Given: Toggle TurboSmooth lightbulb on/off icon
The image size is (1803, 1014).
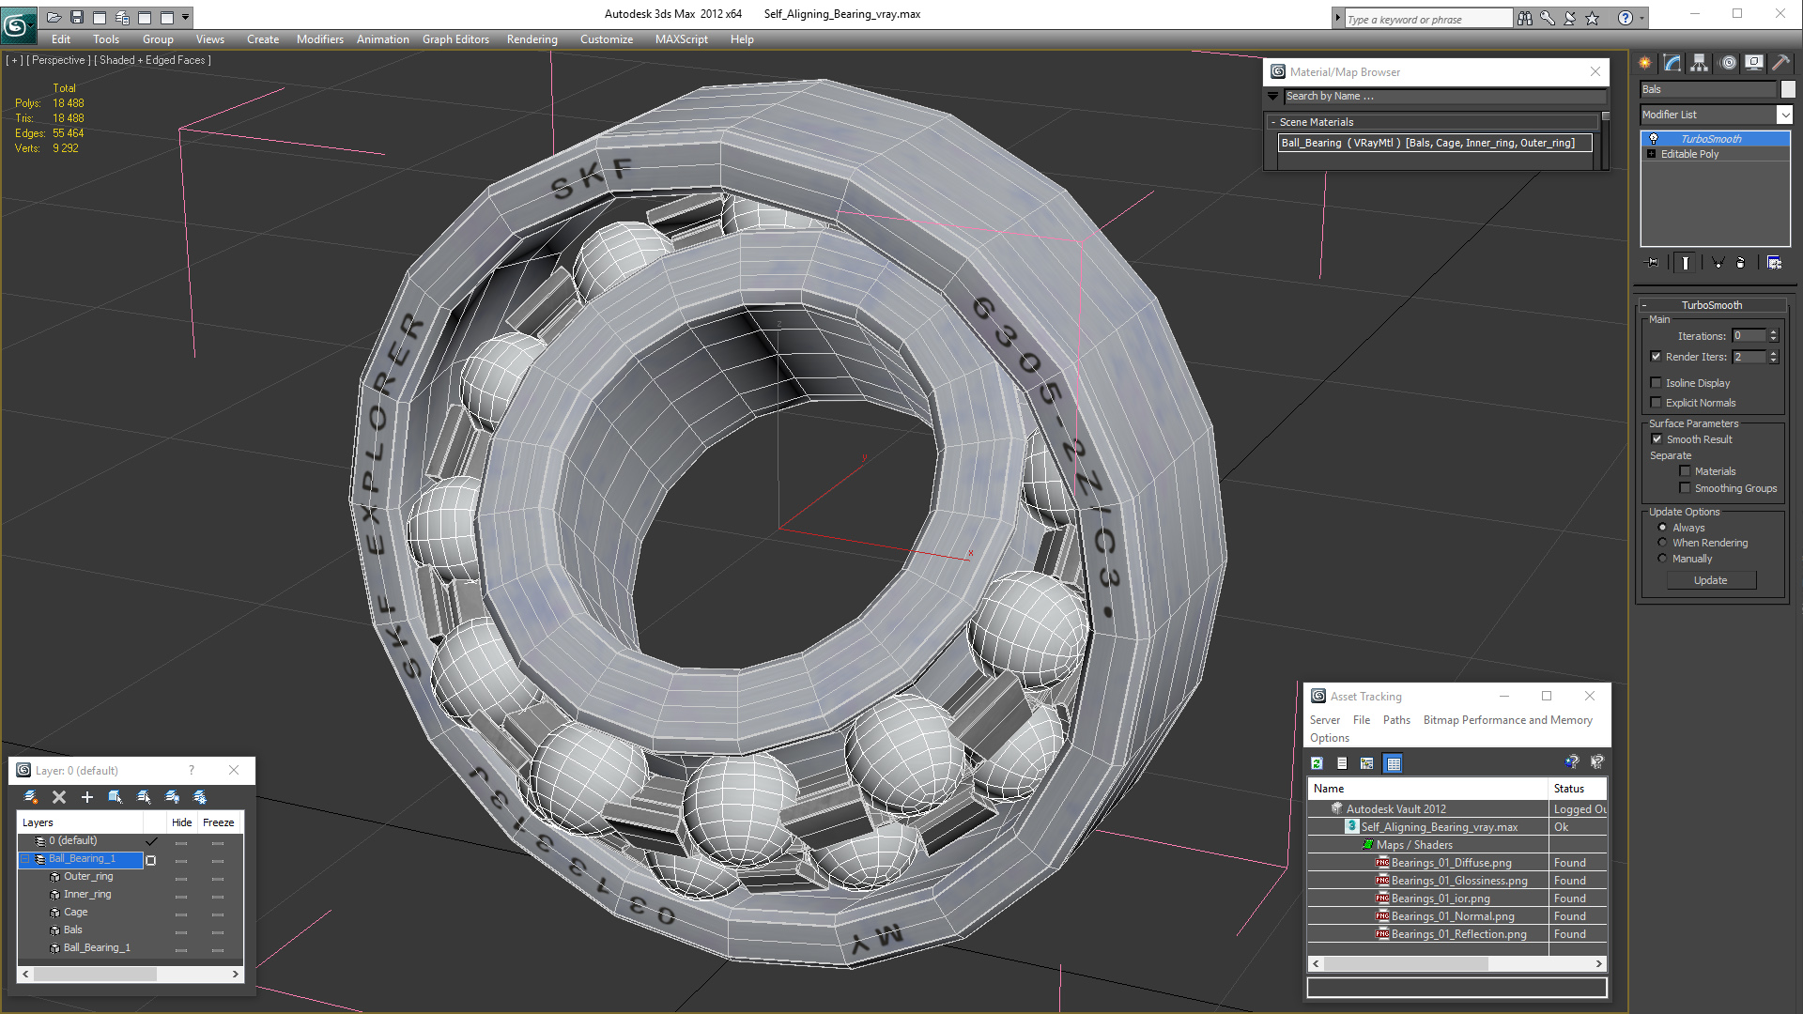Looking at the screenshot, I should pos(1654,139).
